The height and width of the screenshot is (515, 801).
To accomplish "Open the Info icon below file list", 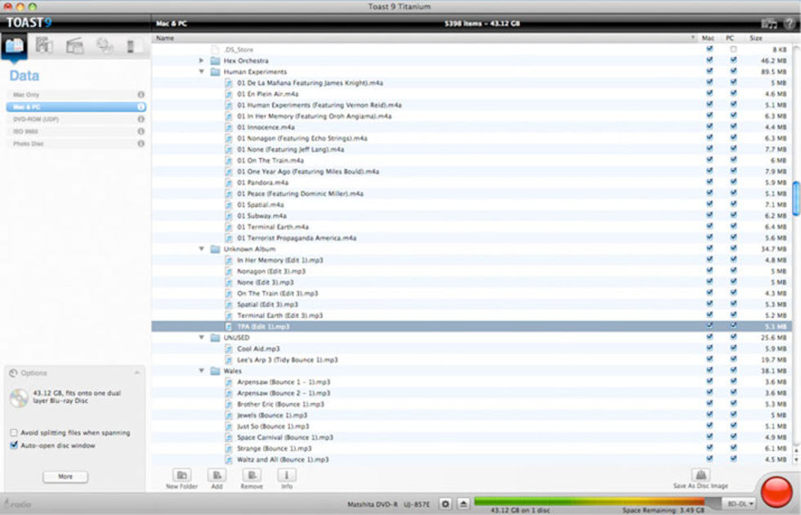I will pos(287,476).
